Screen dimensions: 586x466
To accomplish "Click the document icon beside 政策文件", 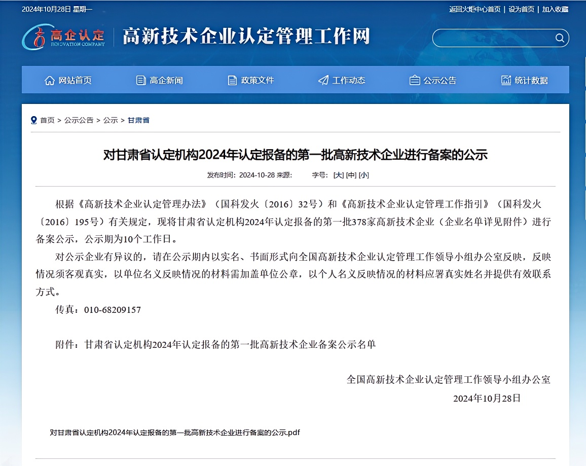I will click(x=232, y=80).
